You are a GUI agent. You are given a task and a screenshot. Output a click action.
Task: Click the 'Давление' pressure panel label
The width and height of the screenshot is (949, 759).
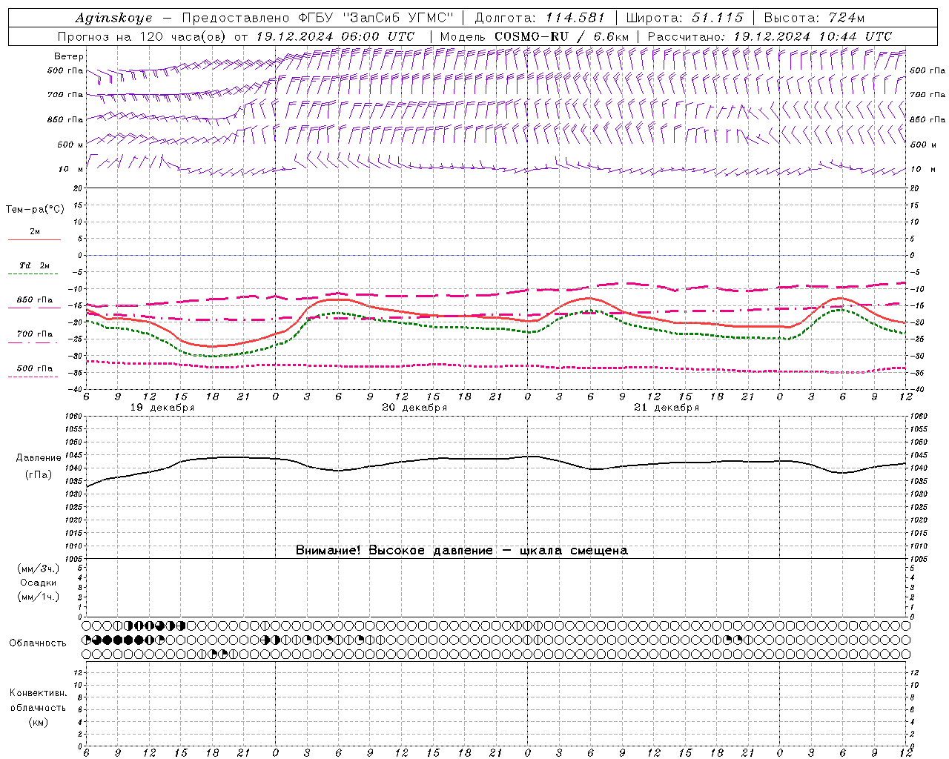39,458
